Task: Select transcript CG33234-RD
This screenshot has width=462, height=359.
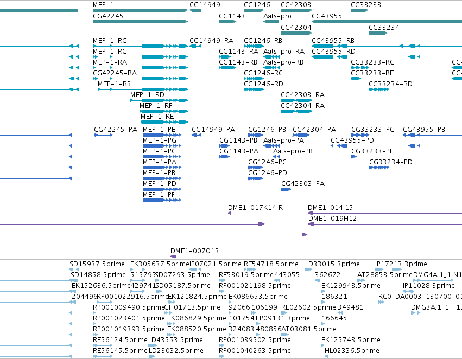Action: click(379, 89)
